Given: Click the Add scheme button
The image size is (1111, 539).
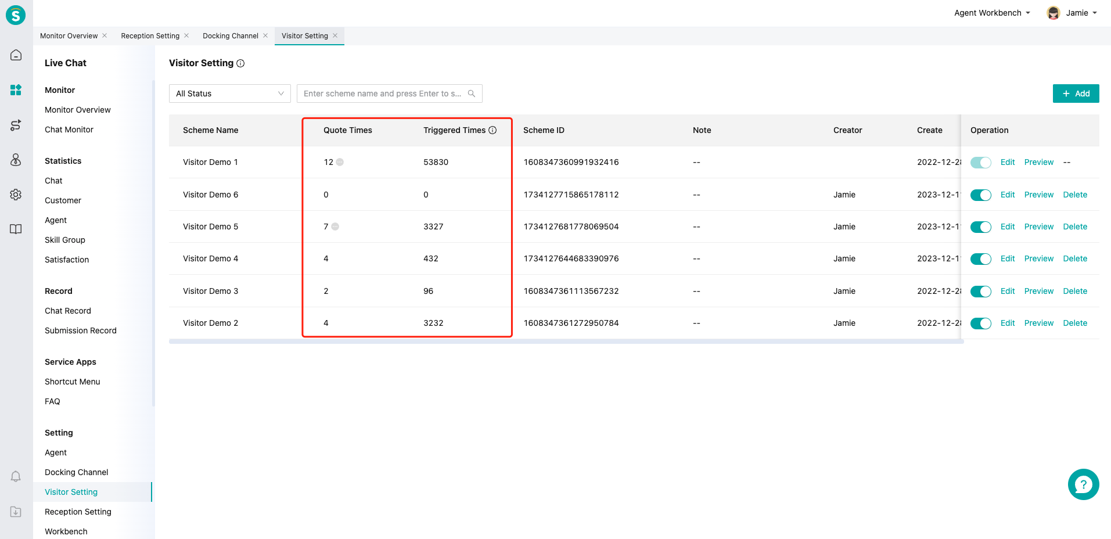Looking at the screenshot, I should click(1076, 94).
